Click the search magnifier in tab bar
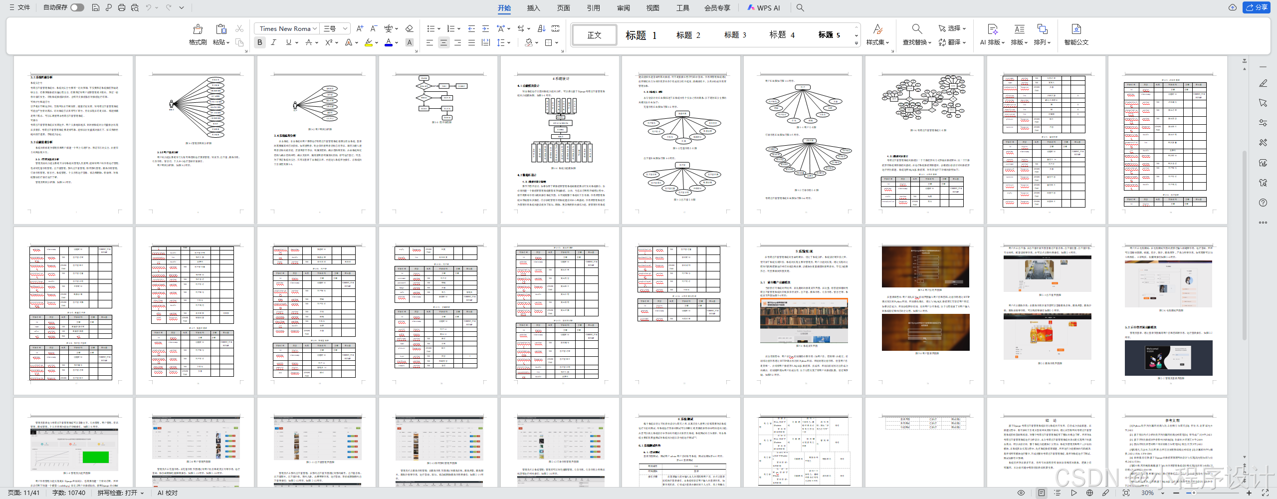 (x=800, y=7)
